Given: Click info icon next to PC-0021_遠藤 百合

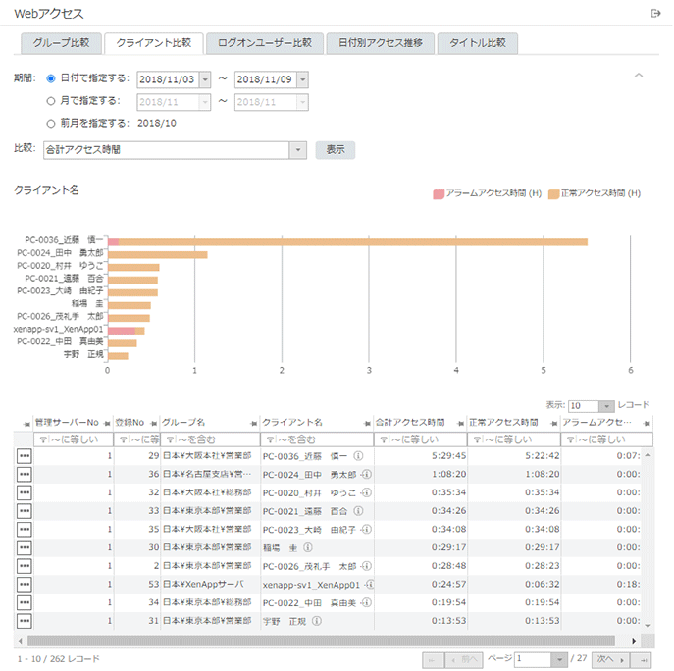Looking at the screenshot, I should (366, 511).
